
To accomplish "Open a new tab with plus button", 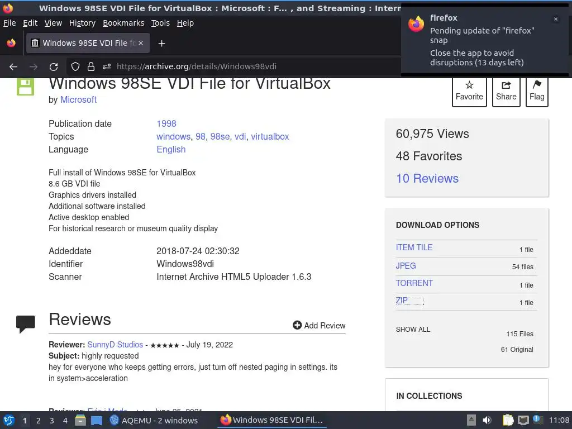I will point(161,44).
